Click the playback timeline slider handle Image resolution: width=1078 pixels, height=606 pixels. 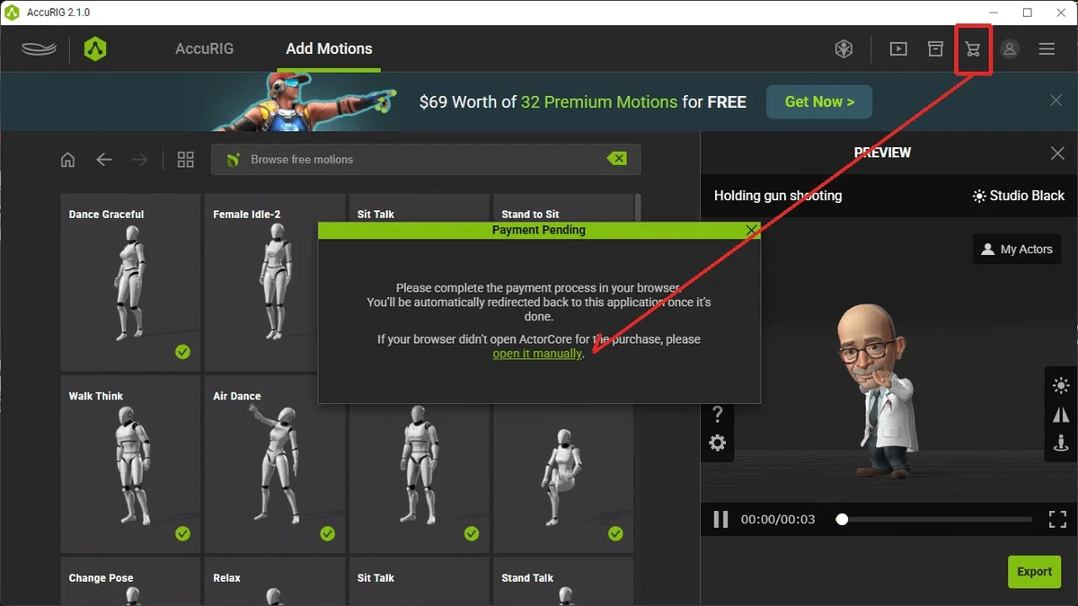[842, 519]
